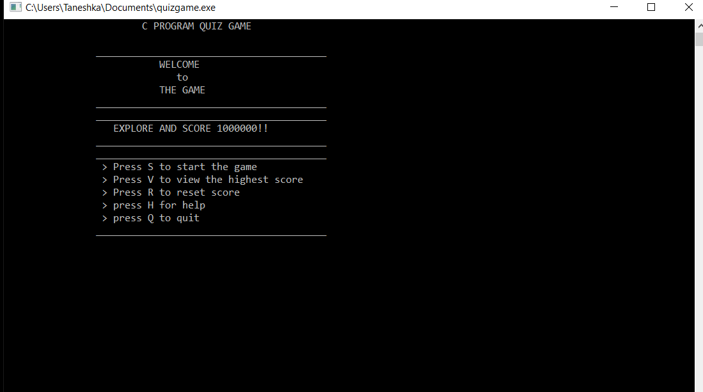Screen dimensions: 703x392
Task: Select the application icon left of the file path
Action: 15,8
